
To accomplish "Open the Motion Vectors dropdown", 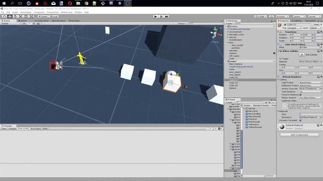I will 310,98.
